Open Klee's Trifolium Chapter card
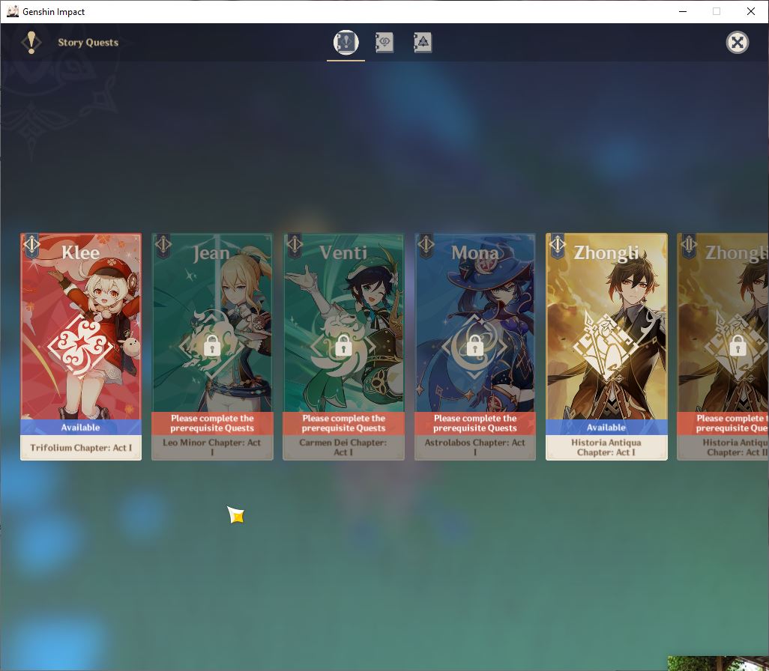The image size is (769, 671). 81,347
